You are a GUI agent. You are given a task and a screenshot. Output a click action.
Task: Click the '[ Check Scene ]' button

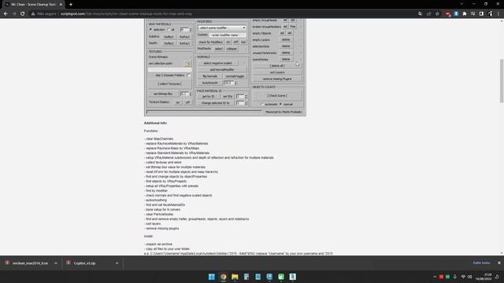pyautogui.click(x=277, y=96)
